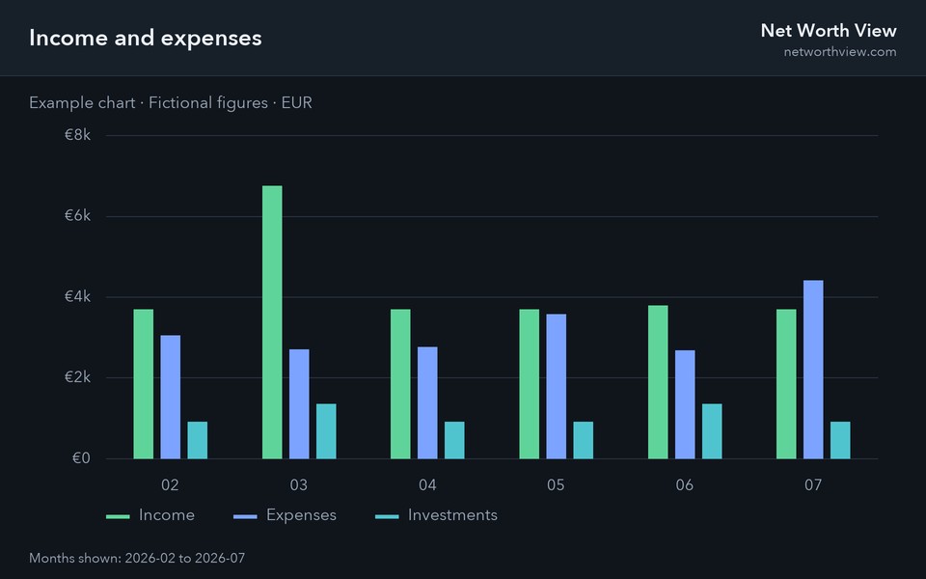Toggle the Investments legend item
This screenshot has height=579, width=926.
[x=436, y=515]
